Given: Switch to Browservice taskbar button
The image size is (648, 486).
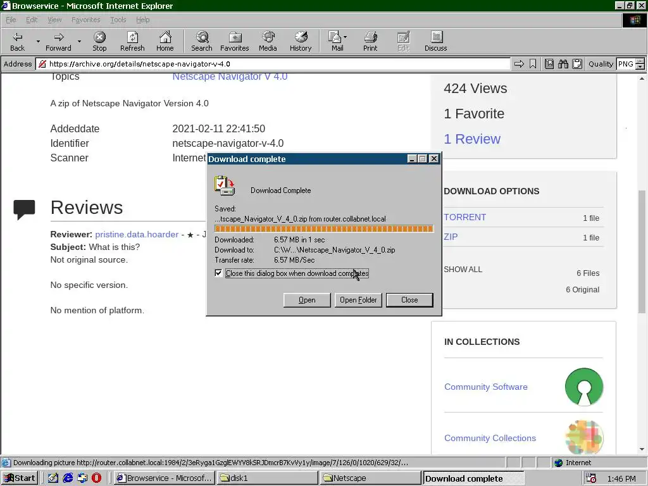Looking at the screenshot, I should click(165, 478).
